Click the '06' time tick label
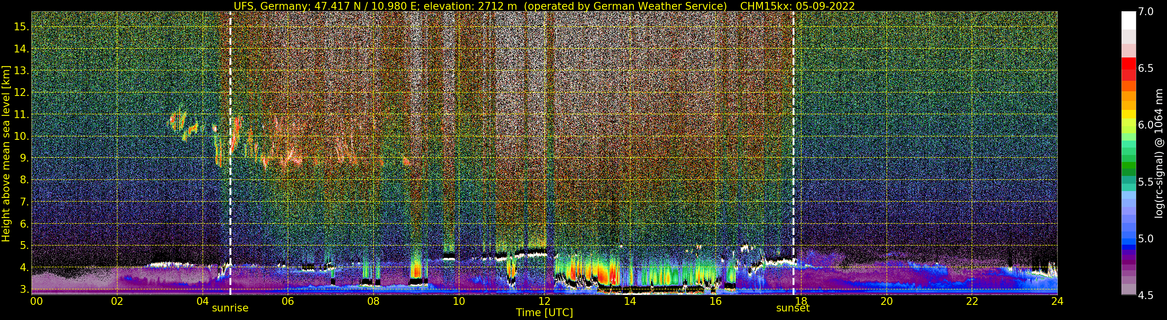 click(288, 301)
